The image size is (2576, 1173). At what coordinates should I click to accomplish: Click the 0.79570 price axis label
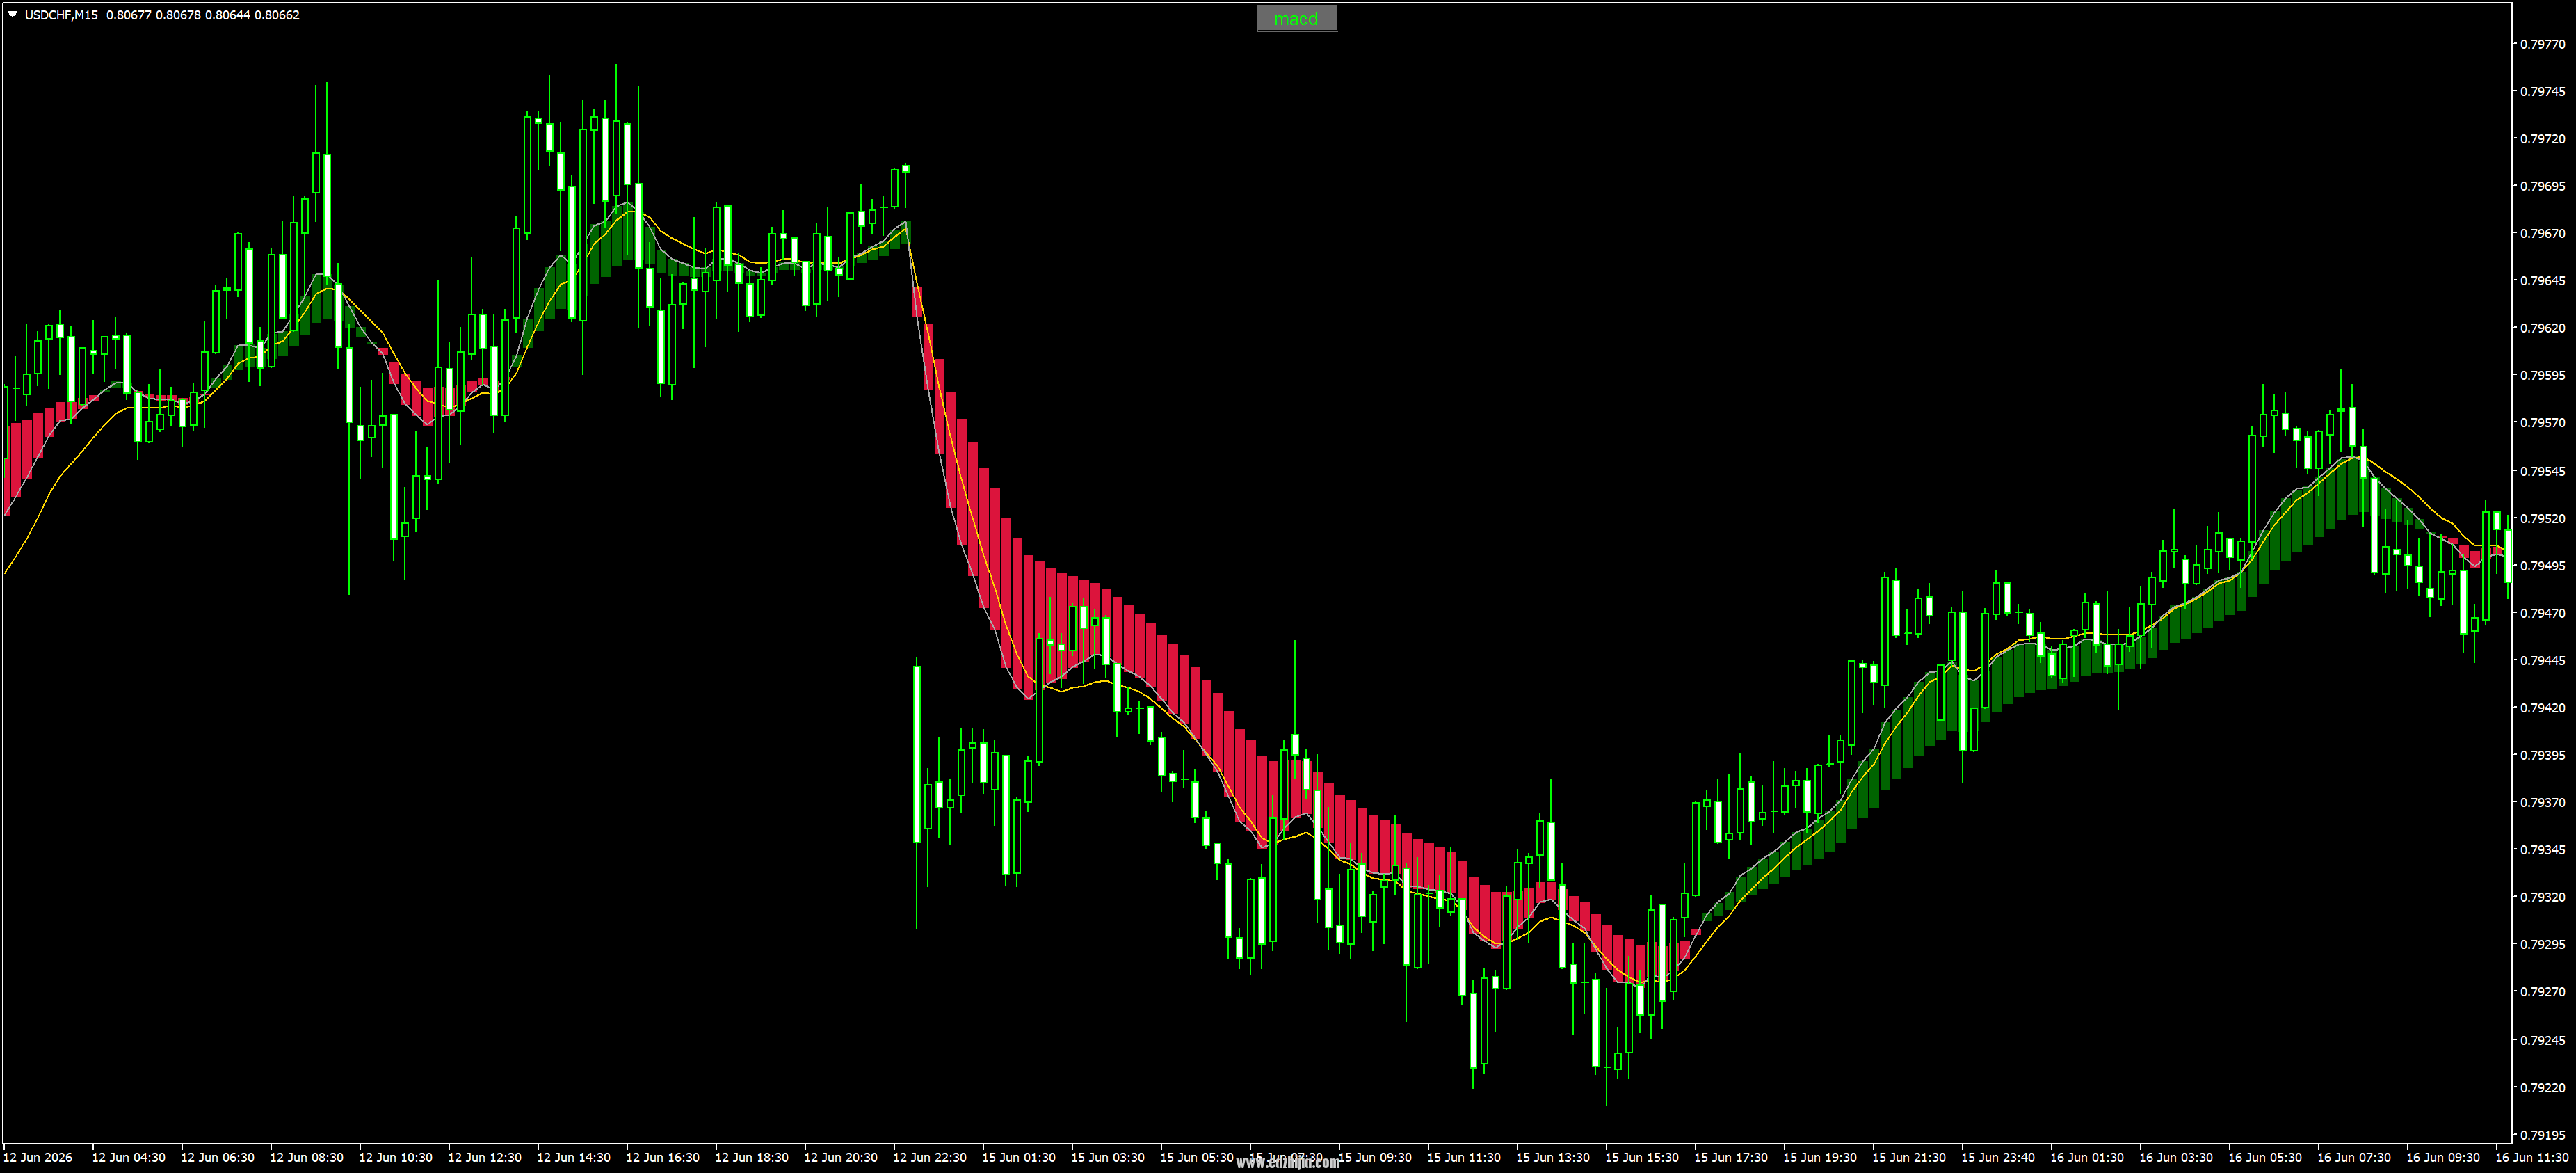click(x=2542, y=423)
